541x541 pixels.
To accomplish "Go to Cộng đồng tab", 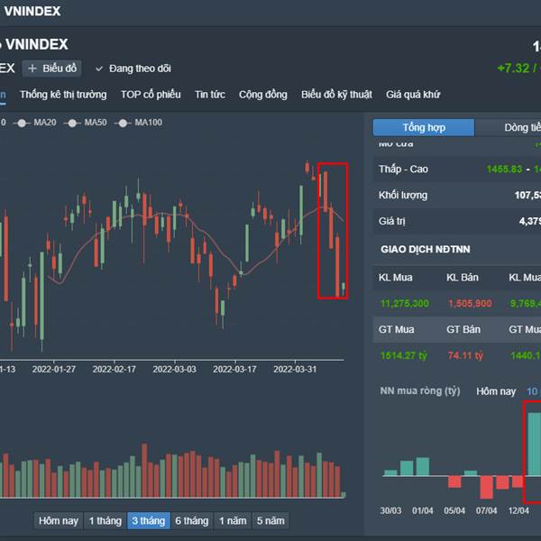I will click(263, 95).
